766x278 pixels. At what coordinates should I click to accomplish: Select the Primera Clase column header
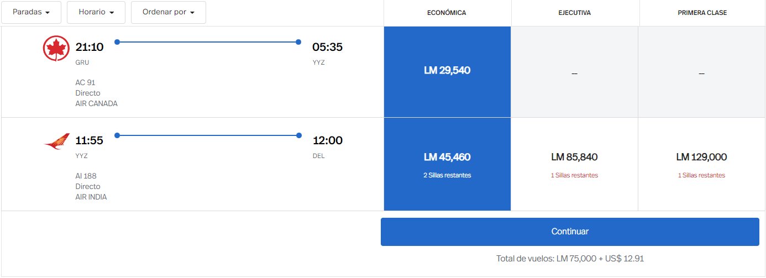[x=702, y=13]
